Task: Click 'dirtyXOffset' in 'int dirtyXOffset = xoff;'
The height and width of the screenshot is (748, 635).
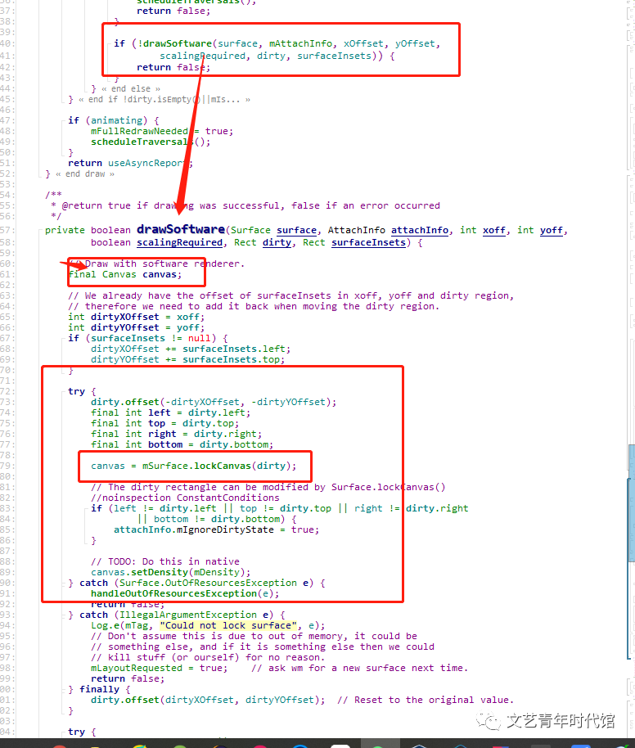Action: pyautogui.click(x=125, y=317)
